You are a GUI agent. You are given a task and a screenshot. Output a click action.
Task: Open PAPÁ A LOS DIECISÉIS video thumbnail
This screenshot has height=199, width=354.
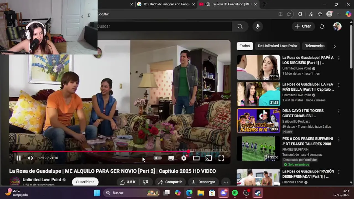259,67
